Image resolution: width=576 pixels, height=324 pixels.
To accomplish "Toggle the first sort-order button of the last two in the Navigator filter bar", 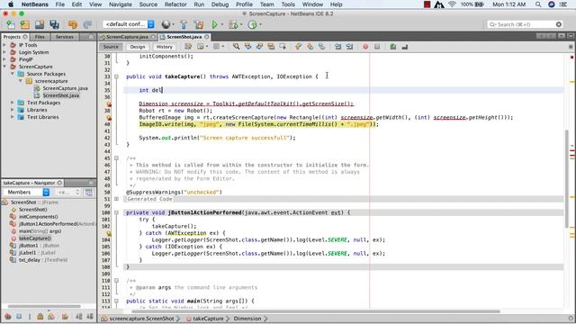I will (x=79, y=316).
